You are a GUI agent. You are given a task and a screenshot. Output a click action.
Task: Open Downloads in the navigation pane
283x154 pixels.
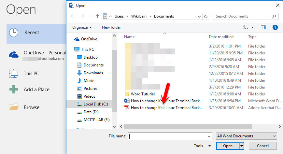pos(90,73)
